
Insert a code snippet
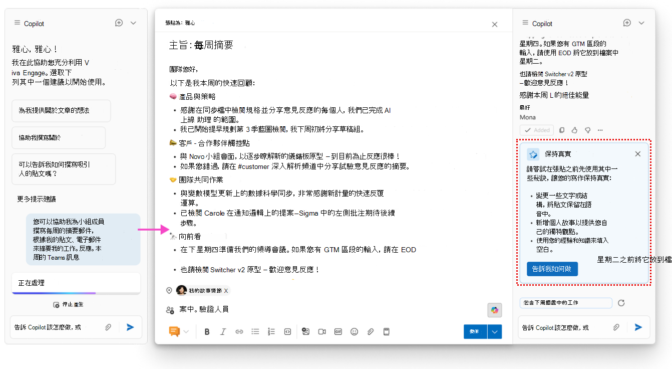287,332
